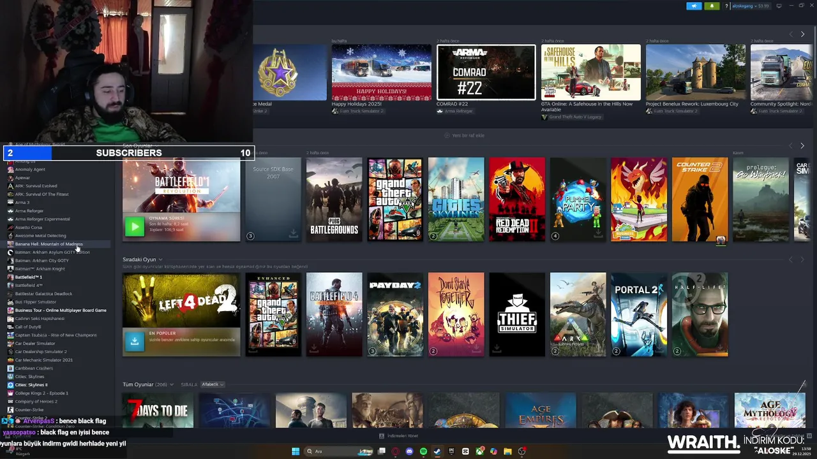Open Task View from the taskbar

[381, 451]
